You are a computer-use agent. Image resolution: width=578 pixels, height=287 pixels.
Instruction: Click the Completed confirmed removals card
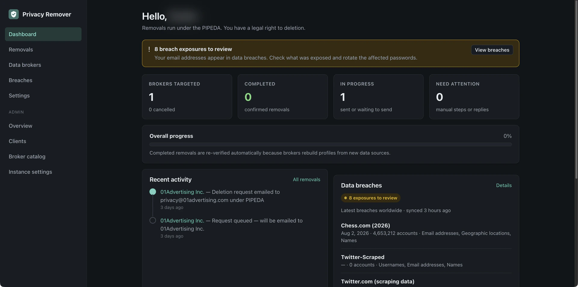click(283, 97)
